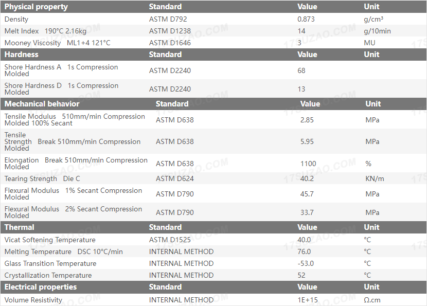Click the Thermal section header
This screenshot has height=306, width=427.
click(x=20, y=227)
